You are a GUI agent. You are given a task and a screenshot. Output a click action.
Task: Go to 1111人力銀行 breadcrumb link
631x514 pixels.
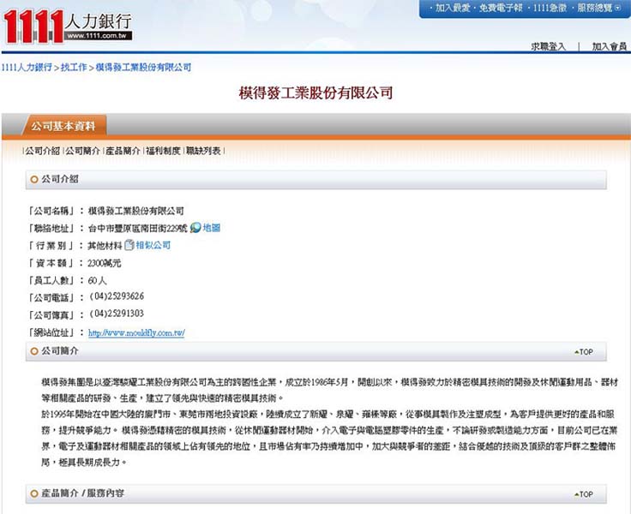(27, 67)
